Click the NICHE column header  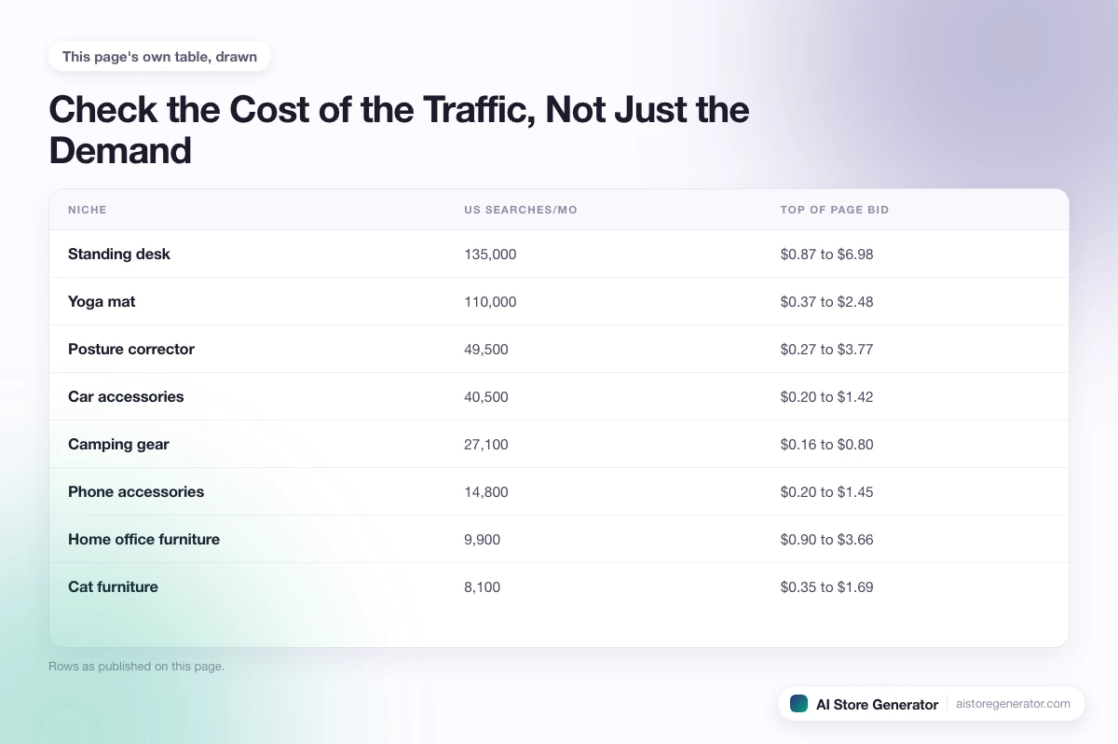tap(88, 210)
